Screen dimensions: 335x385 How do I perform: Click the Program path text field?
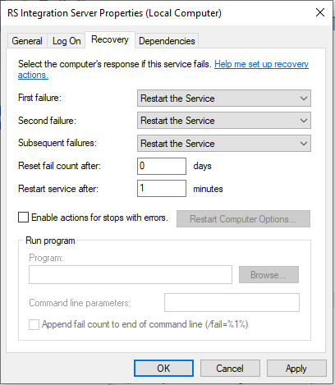pos(131,274)
